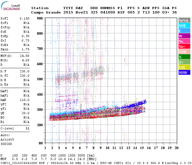Click the foEp value 0.39

coord(26,36)
